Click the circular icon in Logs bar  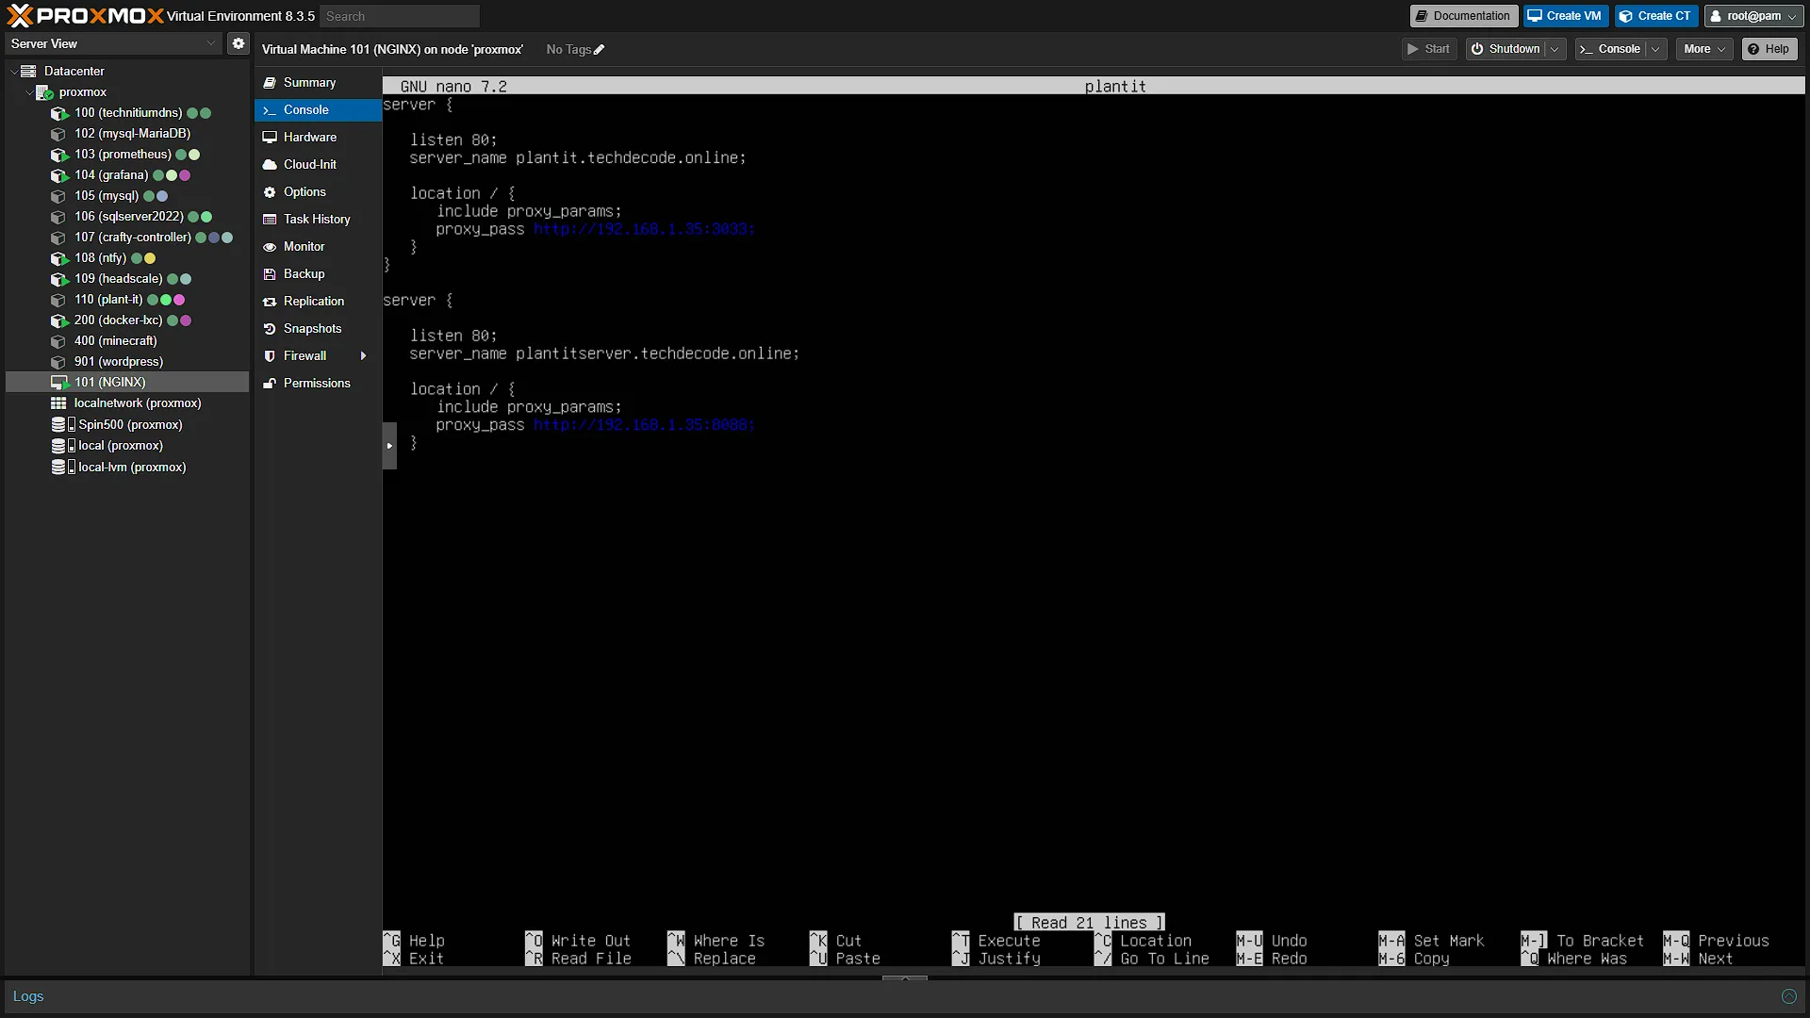pyautogui.click(x=1788, y=996)
